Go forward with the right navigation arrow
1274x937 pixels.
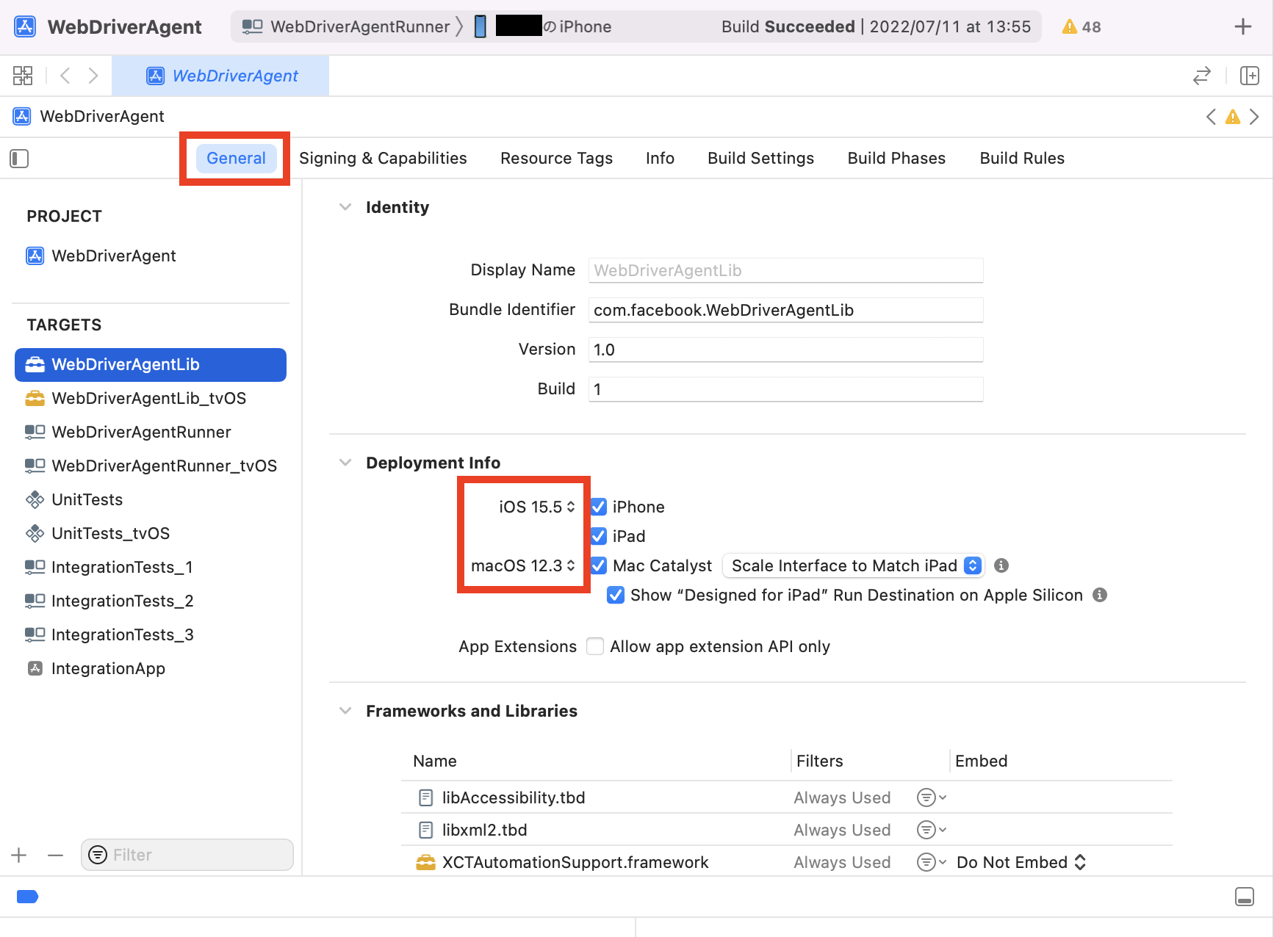click(93, 76)
